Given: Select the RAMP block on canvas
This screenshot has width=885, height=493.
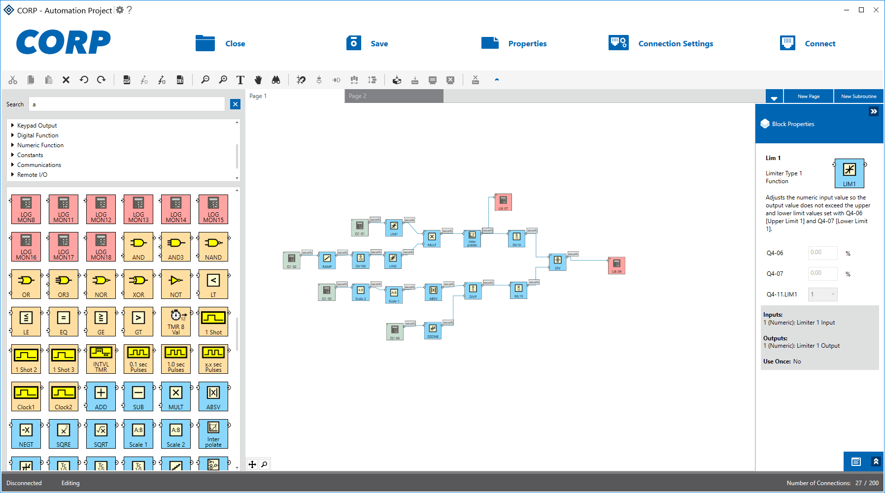Looking at the screenshot, I should 327,260.
